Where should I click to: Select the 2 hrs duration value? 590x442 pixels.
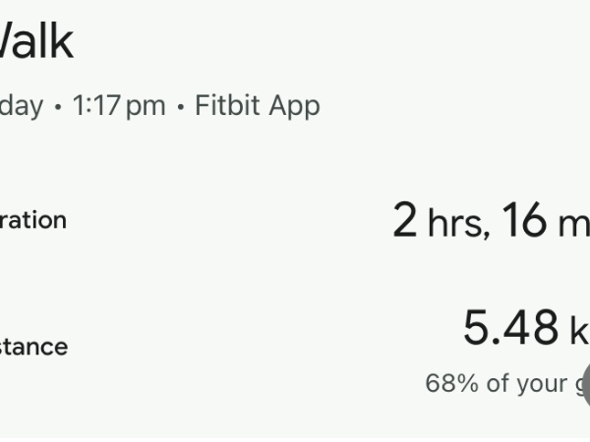click(x=440, y=221)
